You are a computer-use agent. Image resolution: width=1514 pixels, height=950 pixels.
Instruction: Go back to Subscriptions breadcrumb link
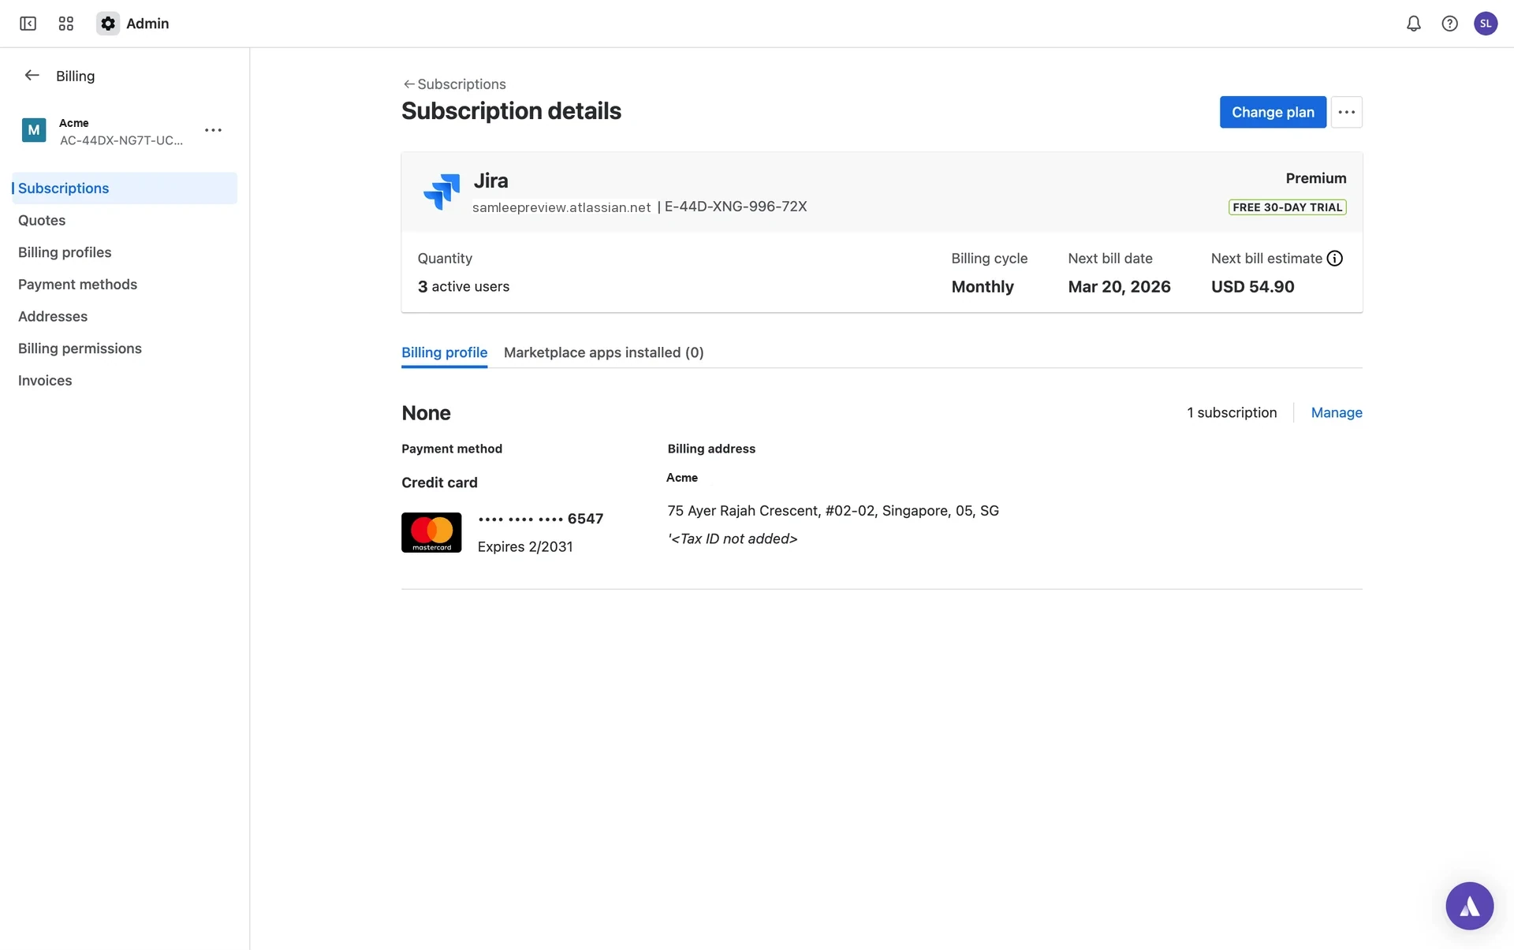click(x=454, y=84)
